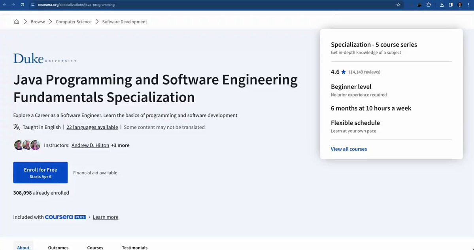Viewport: 474px width, 250px height.
Task: Click Learn at your own pace text
Action: 353,131
